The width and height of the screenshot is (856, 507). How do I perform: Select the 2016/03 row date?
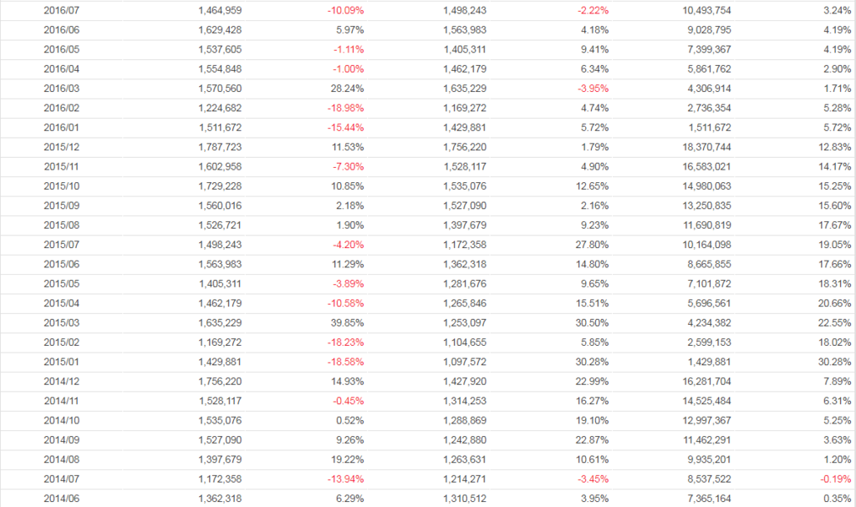[x=60, y=88]
